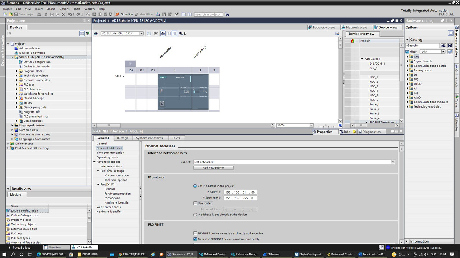Click the Delete X icon in the toolbar
This screenshot has height=258, width=460.
click(63, 14)
